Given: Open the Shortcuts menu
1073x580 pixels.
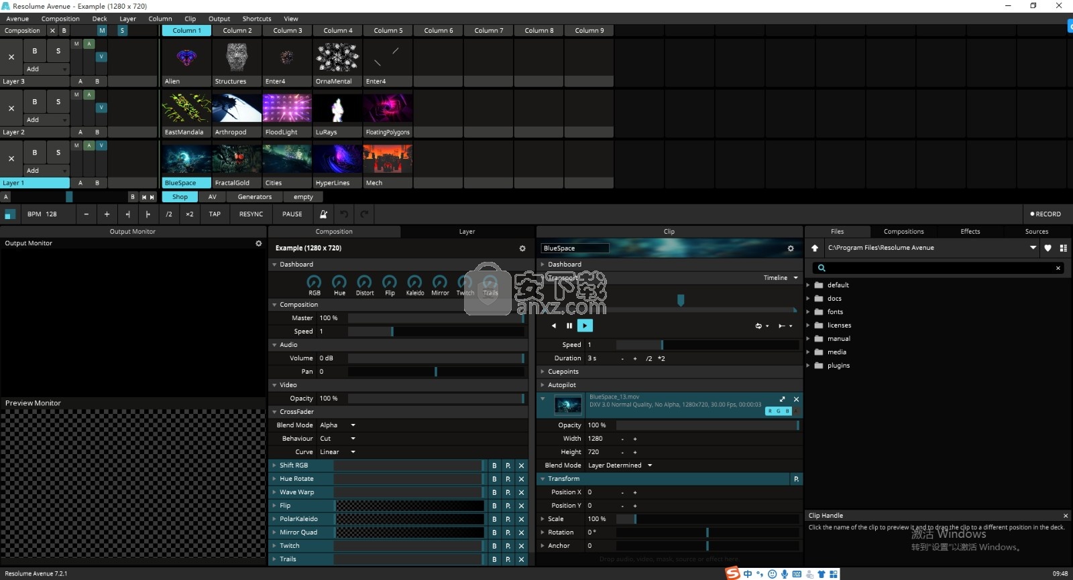Looking at the screenshot, I should coord(257,19).
